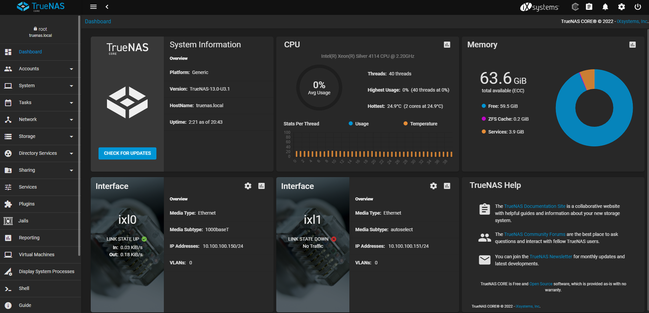Click the Services orange legend dot
This screenshot has height=313, width=649.
pos(484,132)
